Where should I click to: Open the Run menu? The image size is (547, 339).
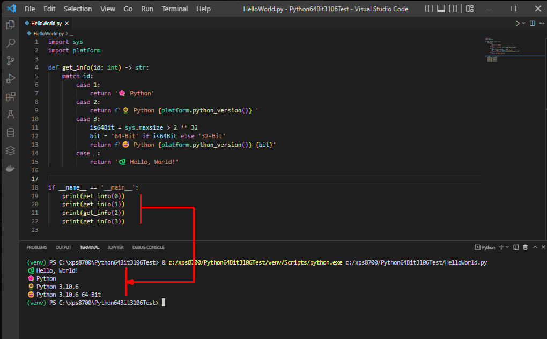(x=147, y=9)
